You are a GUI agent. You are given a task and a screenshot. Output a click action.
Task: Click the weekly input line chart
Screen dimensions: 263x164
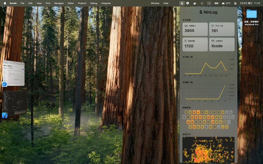coord(208,93)
